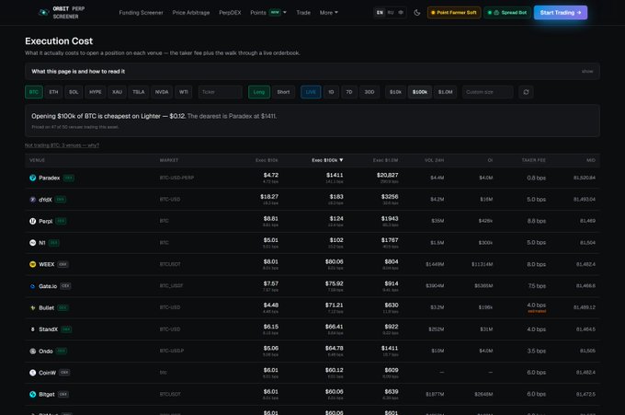Click the WEEX venue icon

[x=33, y=264]
